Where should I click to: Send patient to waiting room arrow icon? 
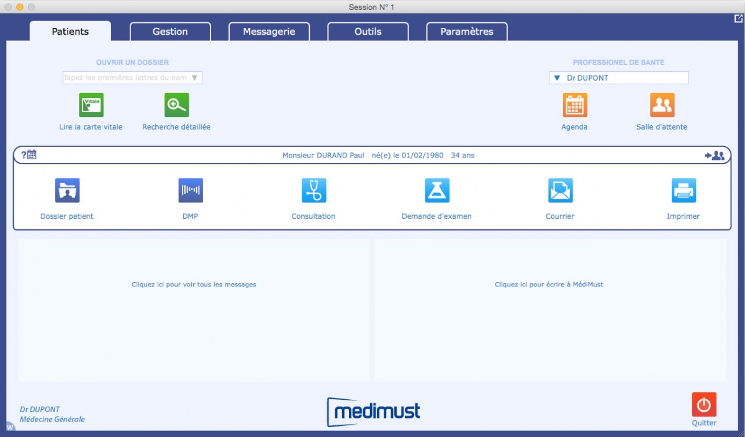coord(715,156)
